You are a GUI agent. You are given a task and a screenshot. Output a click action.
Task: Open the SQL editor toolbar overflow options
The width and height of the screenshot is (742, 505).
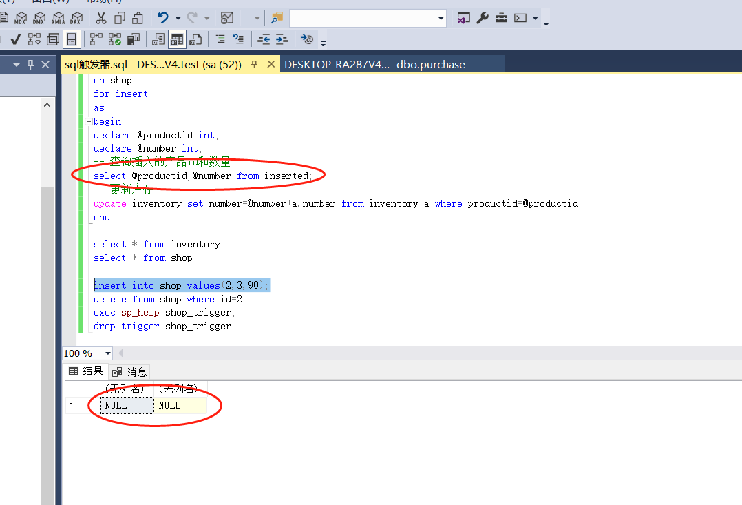324,43
